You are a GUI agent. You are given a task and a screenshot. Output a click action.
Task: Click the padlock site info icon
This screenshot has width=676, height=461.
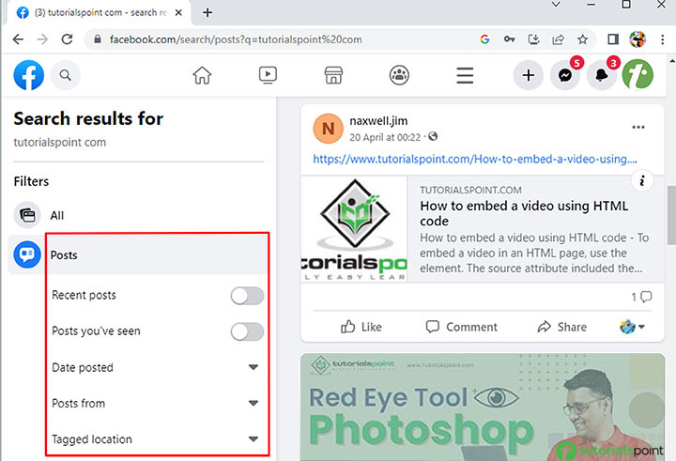(x=98, y=39)
